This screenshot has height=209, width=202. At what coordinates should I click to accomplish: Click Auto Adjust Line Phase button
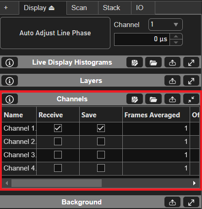tap(55, 33)
